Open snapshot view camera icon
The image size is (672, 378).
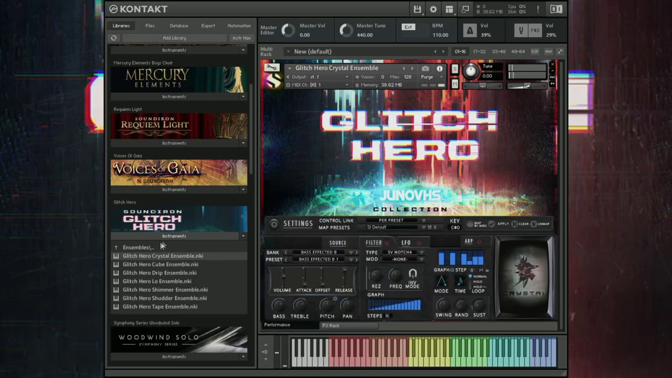[425, 68]
